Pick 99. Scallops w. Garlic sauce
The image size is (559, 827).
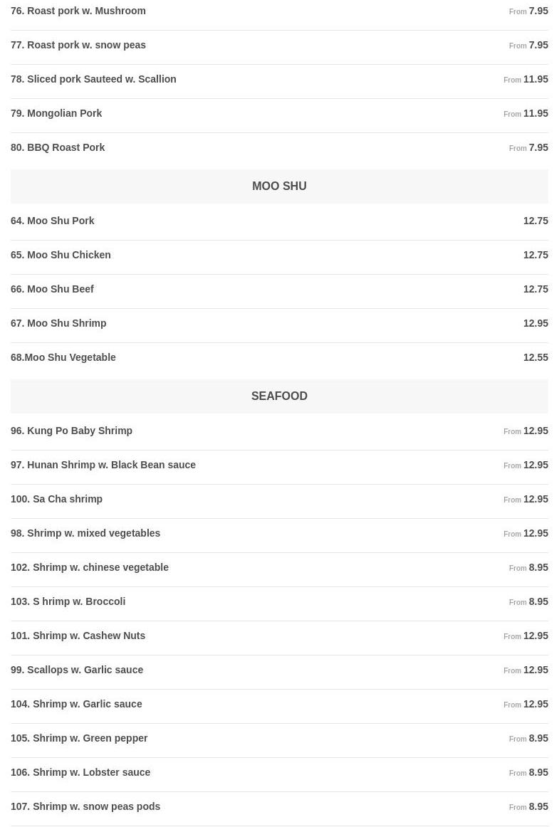[77, 670]
